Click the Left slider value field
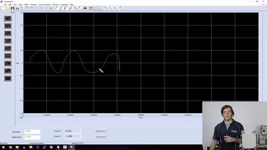Screen dimensions: 267x150 (32, 132)
